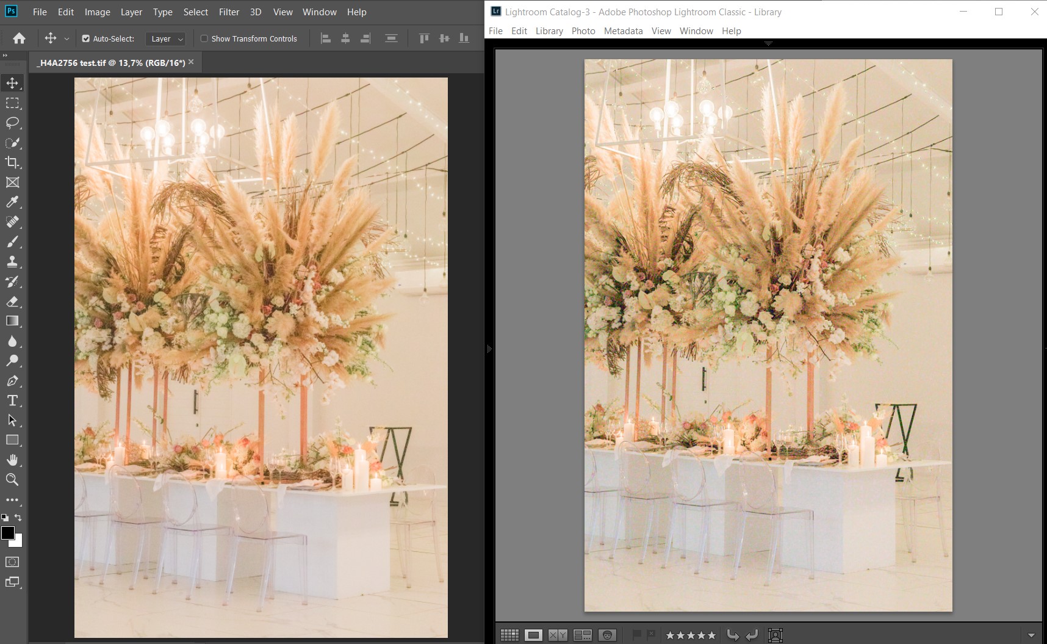Screen dimensions: 1047x644
Task: Click the Photoshop Home icon
Action: pos(20,38)
